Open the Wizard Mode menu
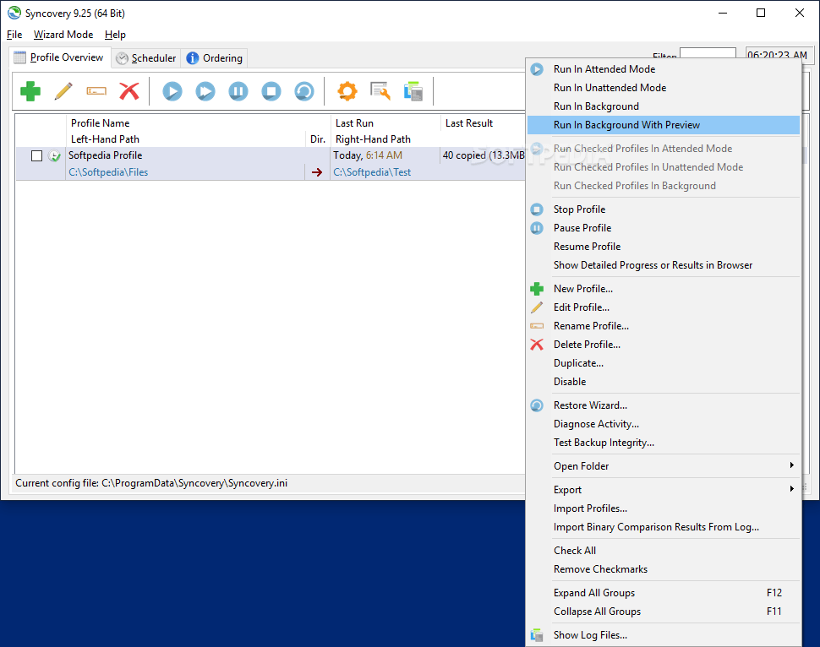Viewport: 820px width, 647px height. pyautogui.click(x=63, y=35)
